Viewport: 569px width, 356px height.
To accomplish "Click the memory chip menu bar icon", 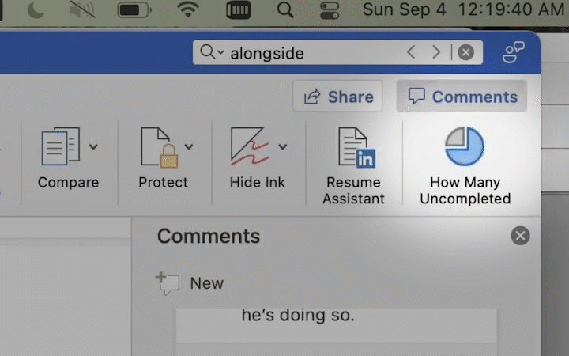I will point(238,9).
